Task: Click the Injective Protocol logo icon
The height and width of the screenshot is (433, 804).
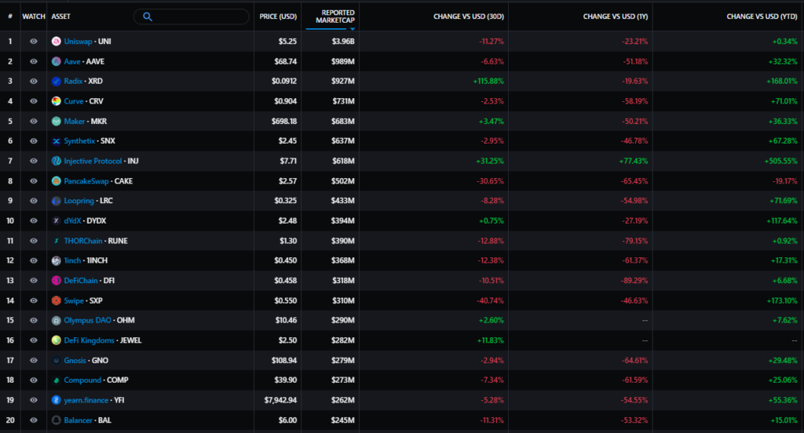Action: 57,161
